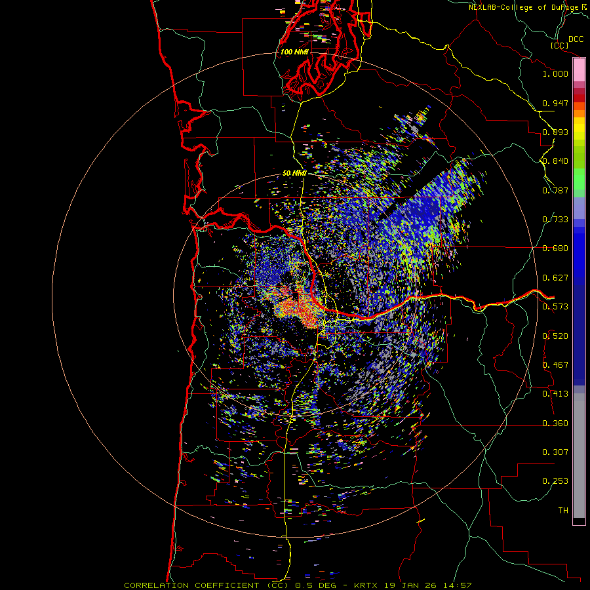590x590 pixels.
Task: Select the 0.787 scale label
Action: 555,190
